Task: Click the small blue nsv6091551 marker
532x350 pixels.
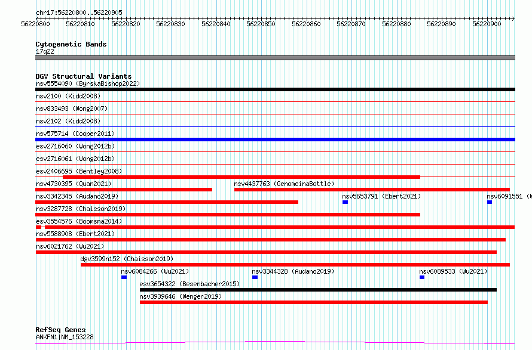Action: [490, 202]
